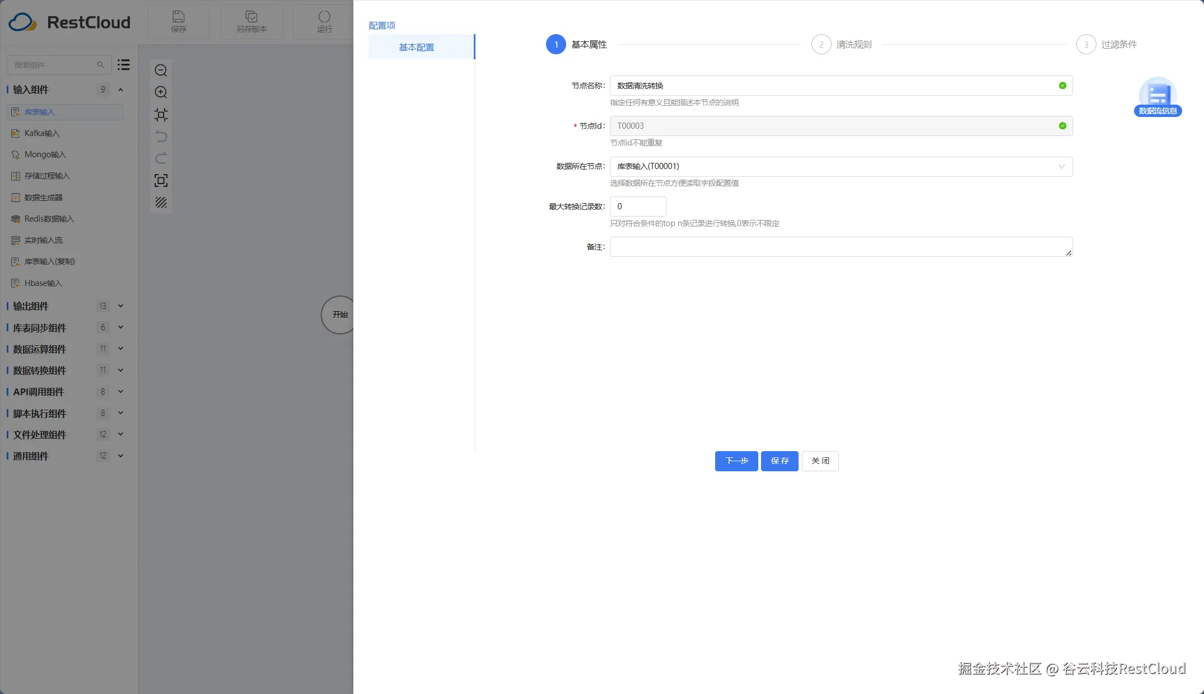Click the 备注 text area
Viewport: 1204px width, 694px height.
841,247
